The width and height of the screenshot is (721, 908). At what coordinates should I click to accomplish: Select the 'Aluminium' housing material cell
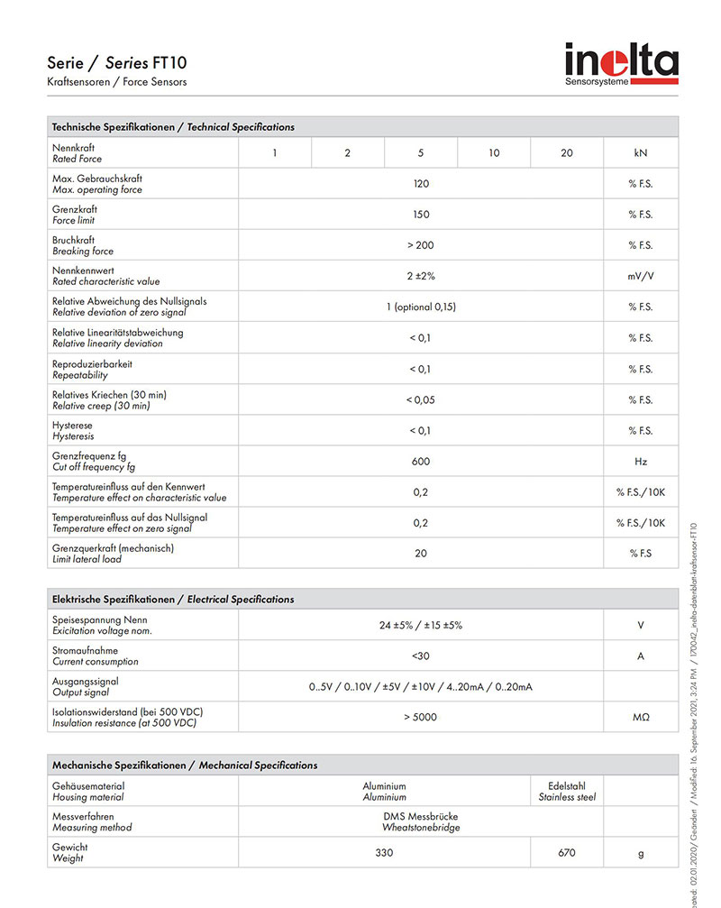384,792
